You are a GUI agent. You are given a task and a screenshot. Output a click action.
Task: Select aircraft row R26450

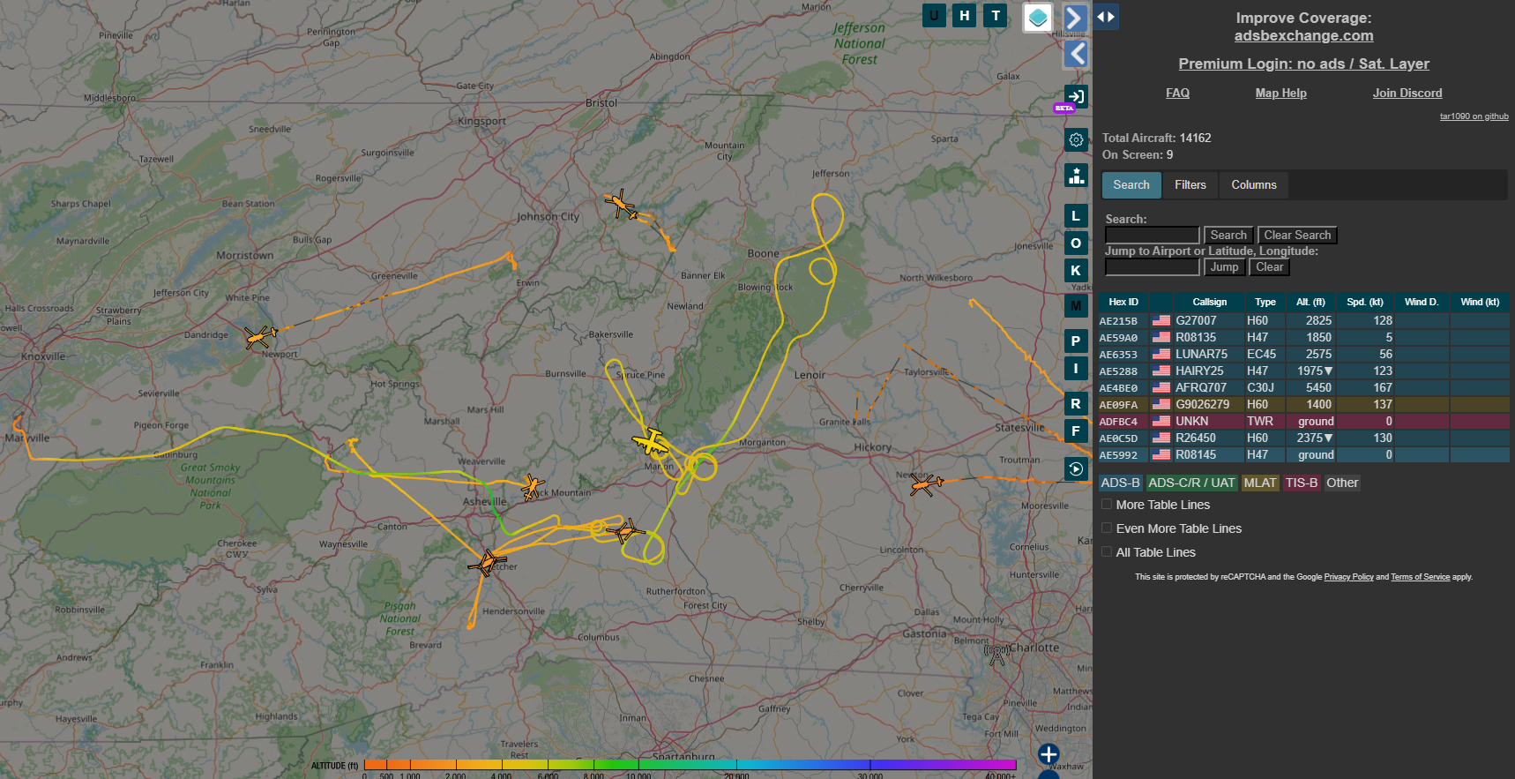(1303, 438)
